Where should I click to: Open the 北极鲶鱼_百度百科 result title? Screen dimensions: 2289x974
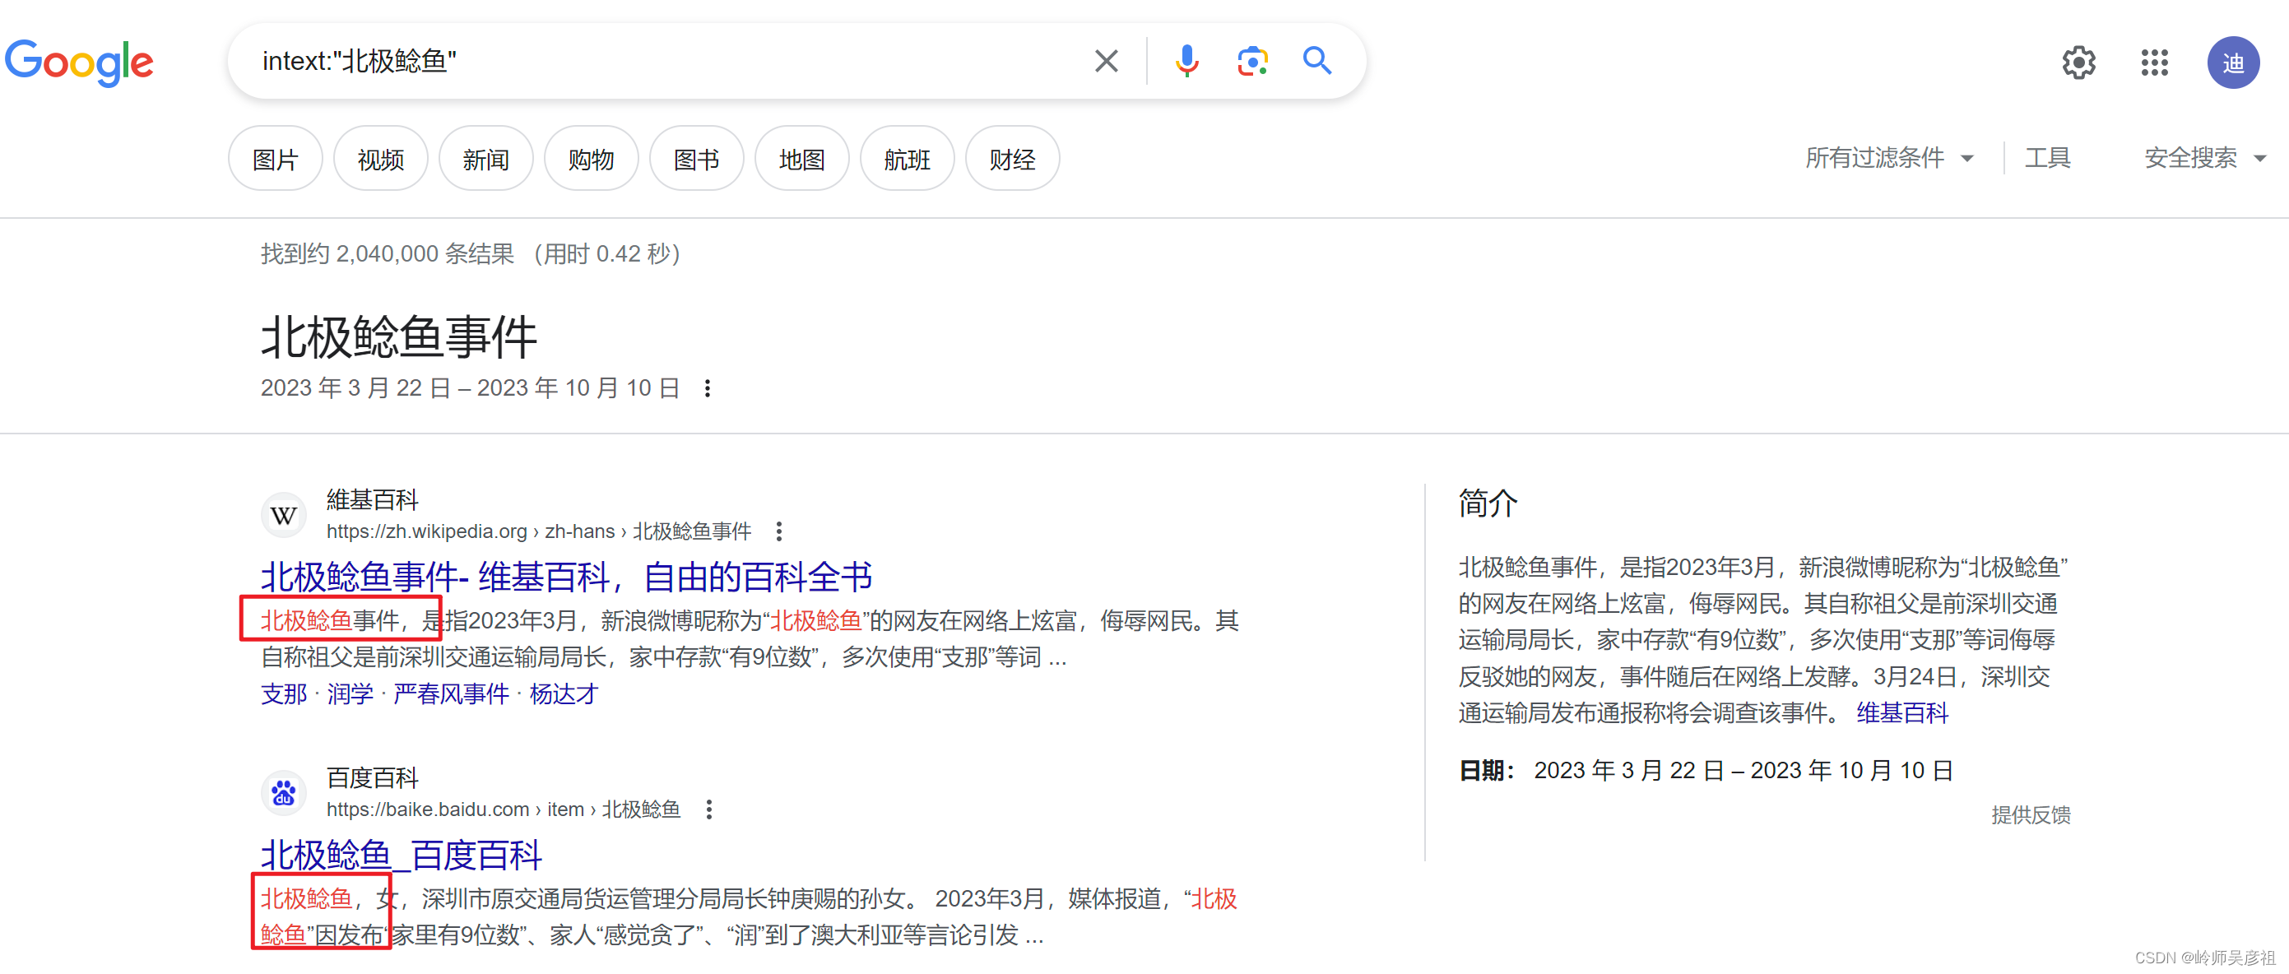tap(401, 855)
